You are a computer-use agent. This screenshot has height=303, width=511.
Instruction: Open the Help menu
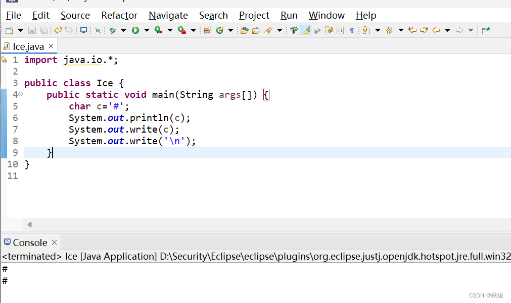pyautogui.click(x=366, y=15)
